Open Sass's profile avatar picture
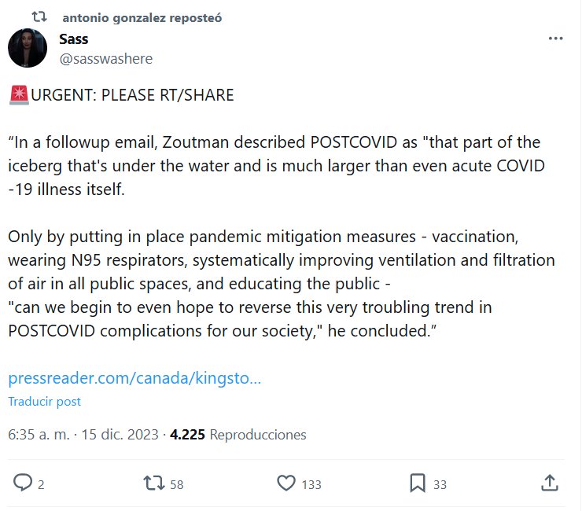The width and height of the screenshot is (582, 511). tap(28, 49)
